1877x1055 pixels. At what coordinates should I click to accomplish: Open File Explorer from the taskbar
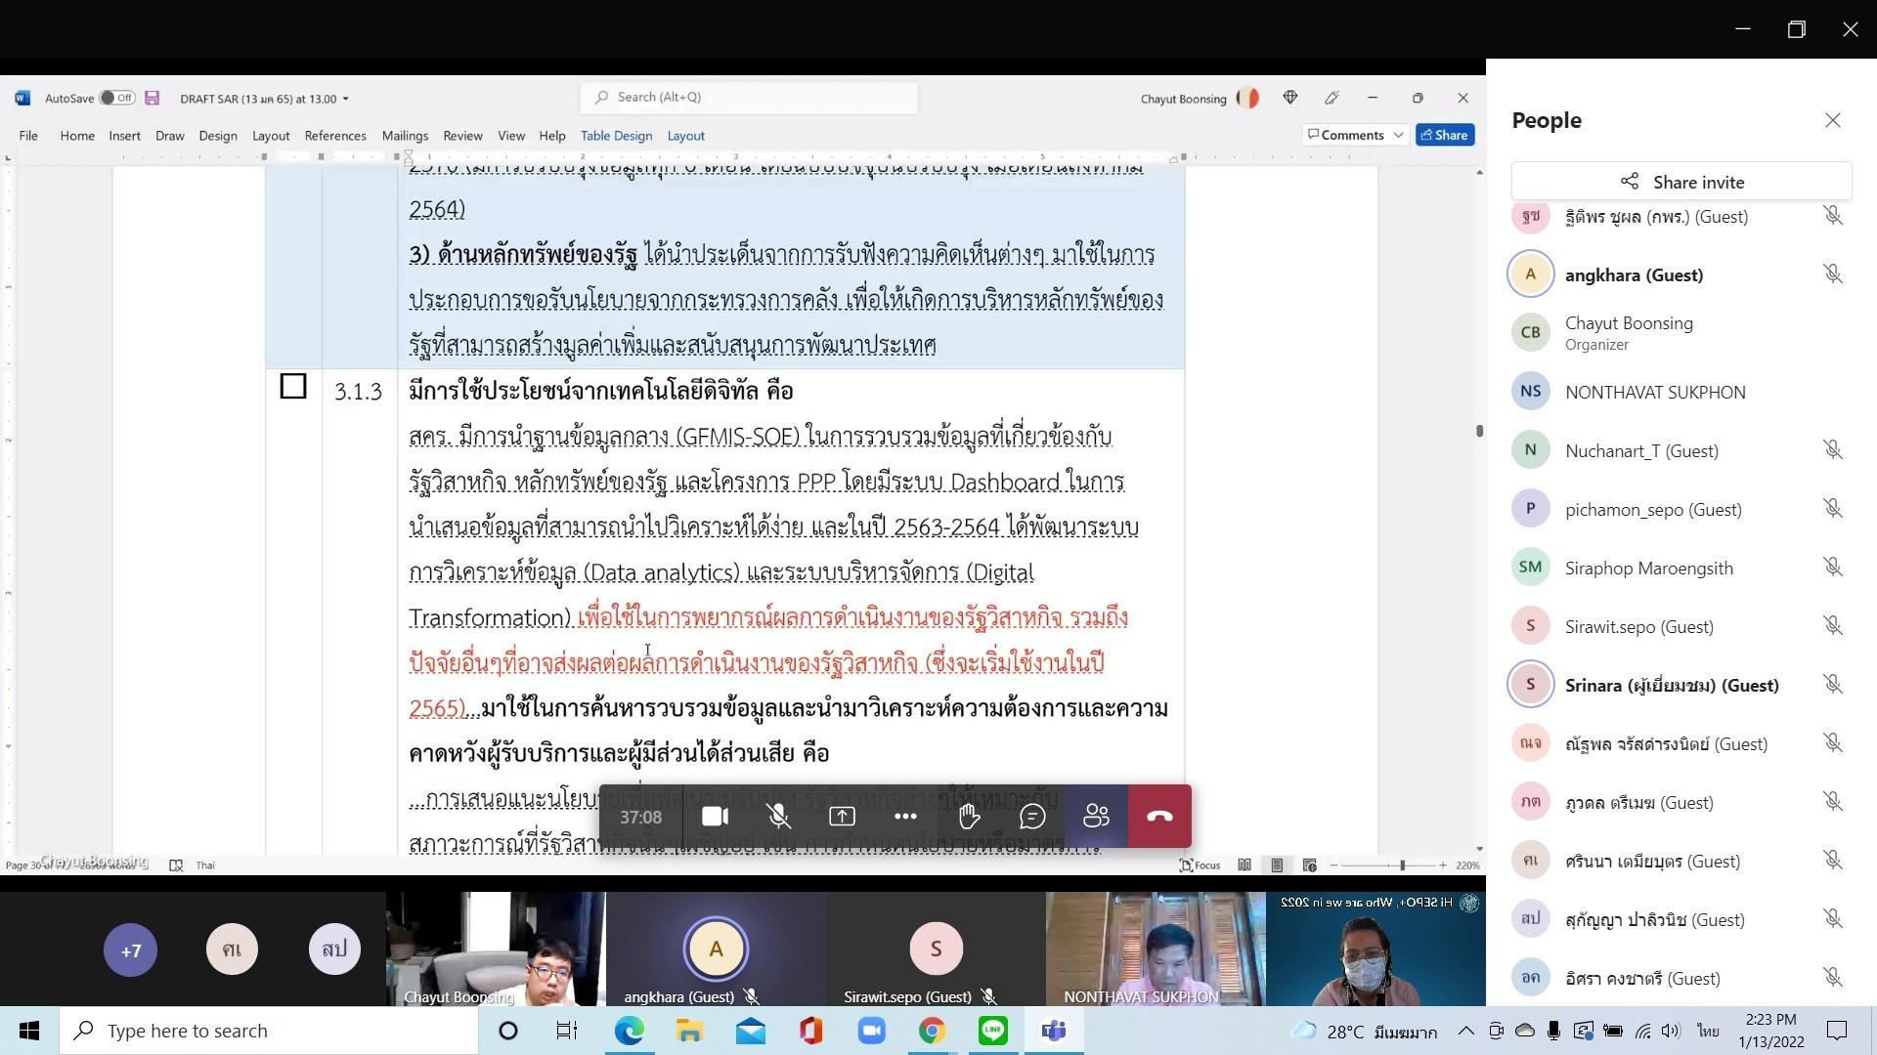(x=689, y=1031)
